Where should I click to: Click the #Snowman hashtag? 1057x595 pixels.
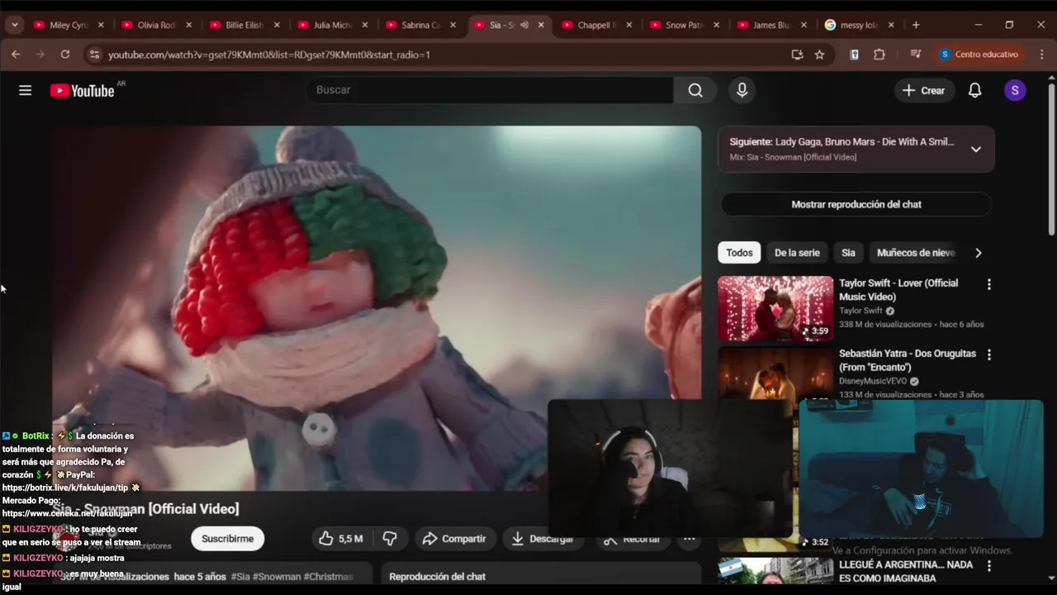point(277,577)
